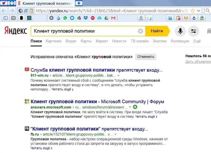This screenshot has width=211, height=153.
Task: Open the teal cloud bookmark
Action: point(99,18)
